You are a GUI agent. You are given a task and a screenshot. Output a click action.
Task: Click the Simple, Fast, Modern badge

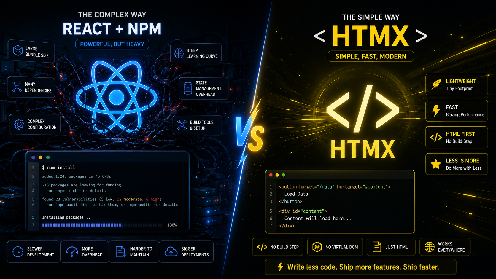(371, 56)
